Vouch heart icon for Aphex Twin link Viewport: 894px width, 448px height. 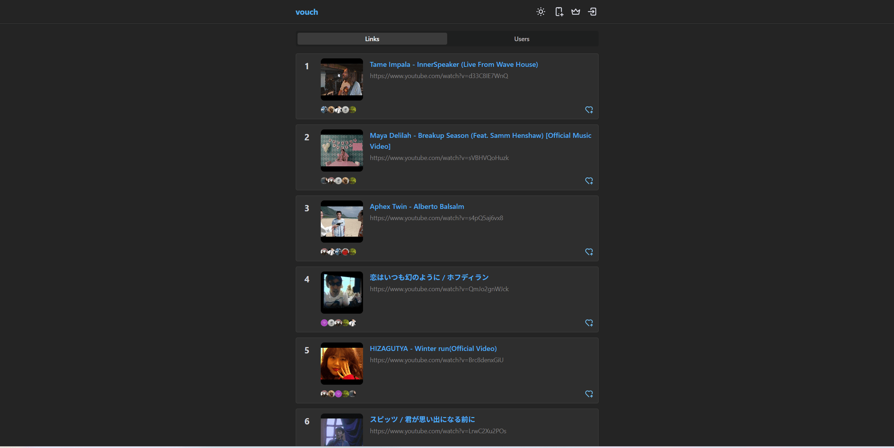[x=589, y=252]
